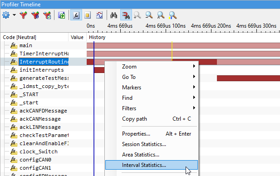
Task: Click the zoom all magnifier icon
Action: 161,15
